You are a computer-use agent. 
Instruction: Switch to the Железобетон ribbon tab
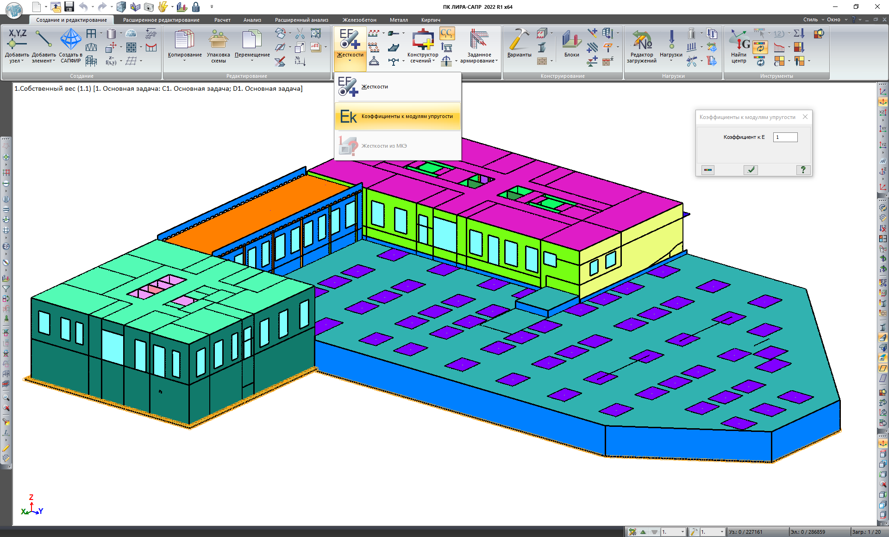[359, 20]
